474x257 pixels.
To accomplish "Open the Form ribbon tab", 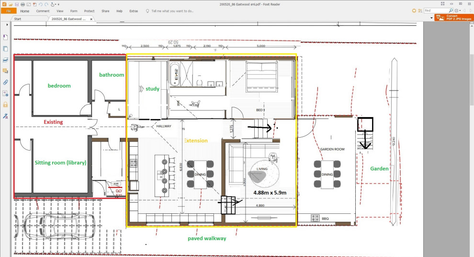I will 74,11.
